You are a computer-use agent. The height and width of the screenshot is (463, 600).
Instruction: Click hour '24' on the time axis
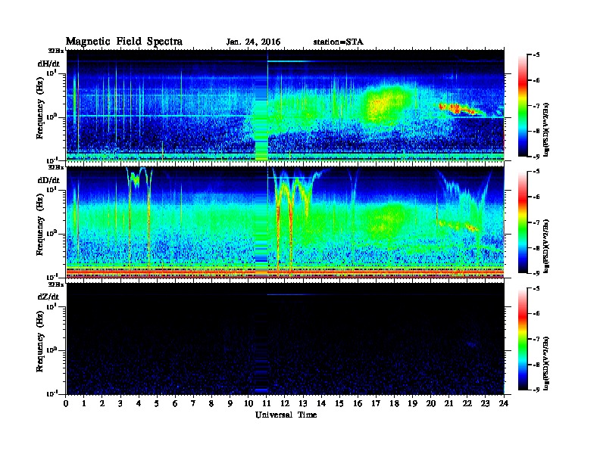tap(504, 404)
